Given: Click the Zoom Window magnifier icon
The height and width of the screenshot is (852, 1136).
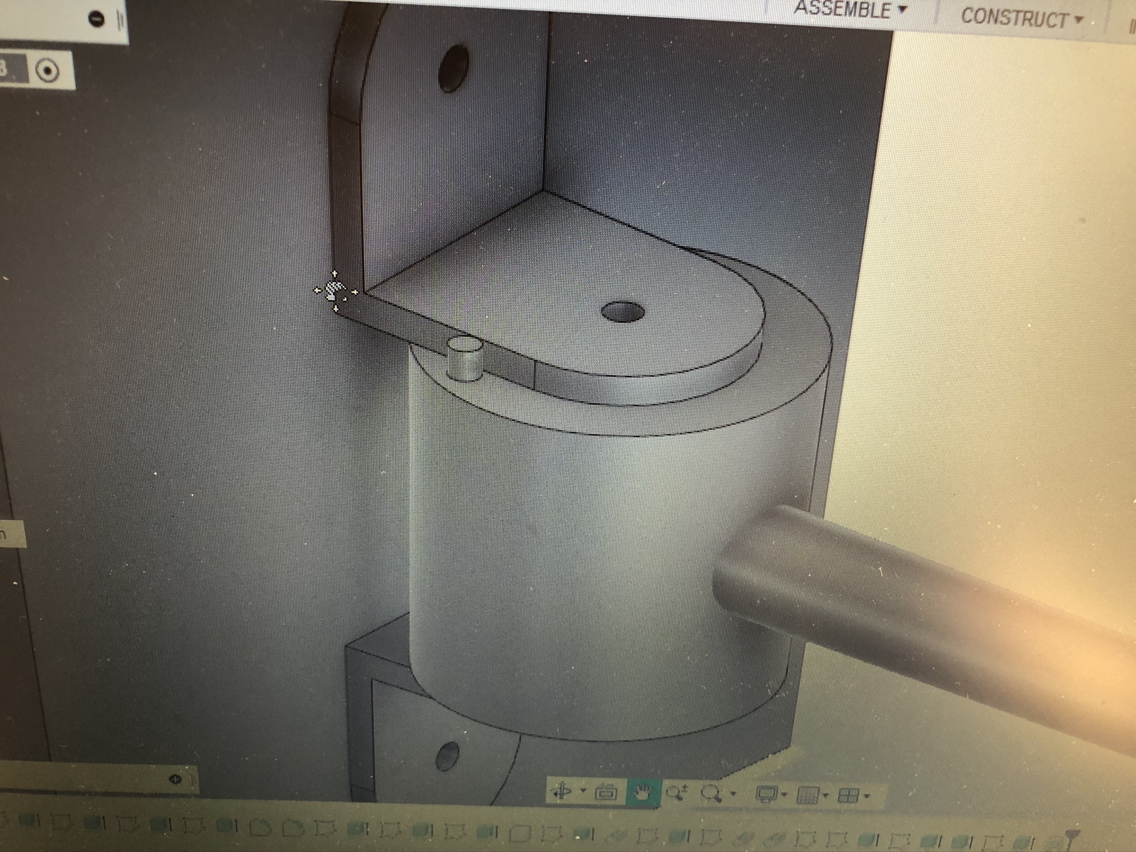Looking at the screenshot, I should point(711,794).
